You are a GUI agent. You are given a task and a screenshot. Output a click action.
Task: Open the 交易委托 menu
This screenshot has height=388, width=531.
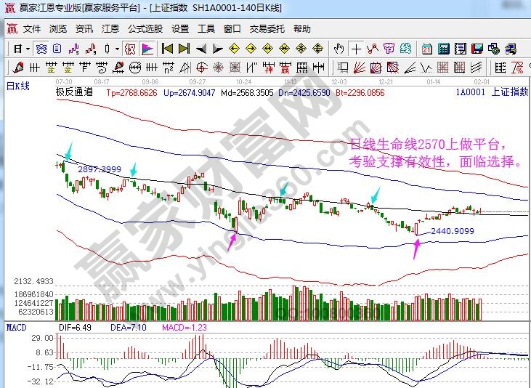[x=267, y=29]
